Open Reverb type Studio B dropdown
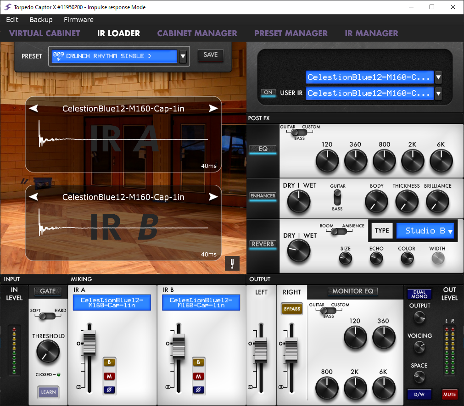The image size is (464, 406). (425, 231)
